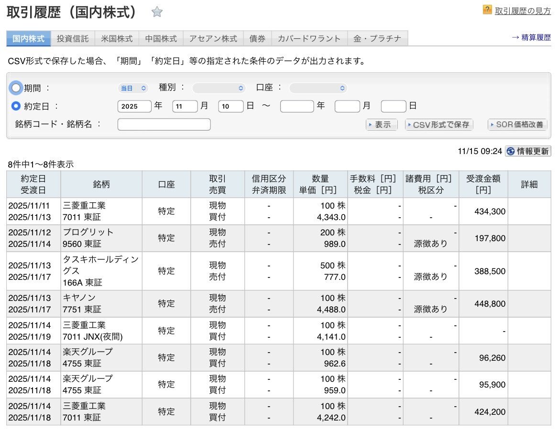
Task: Click the start year field showing 2025
Action: [x=134, y=106]
